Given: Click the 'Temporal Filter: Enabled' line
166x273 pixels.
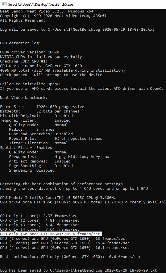Looking at the screenshot, I should pyautogui.click(x=35, y=120).
